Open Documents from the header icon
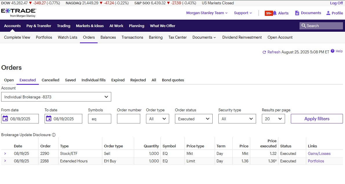345x184 pixels. click(297, 13)
